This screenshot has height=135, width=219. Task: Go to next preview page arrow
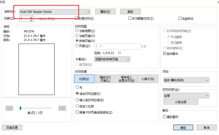click(x=62, y=108)
